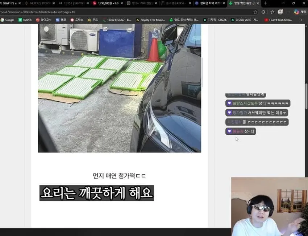Open the NAVER bookmark
Image resolution: width=308 pixels, height=236 pixels.
click(x=25, y=20)
